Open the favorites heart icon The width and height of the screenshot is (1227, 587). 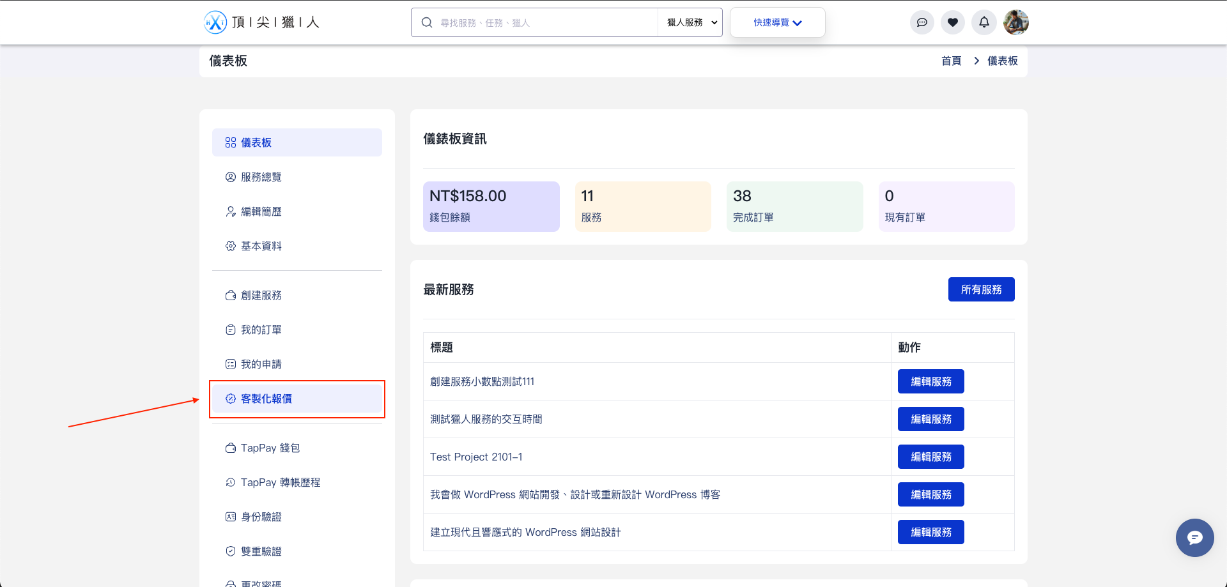point(953,22)
